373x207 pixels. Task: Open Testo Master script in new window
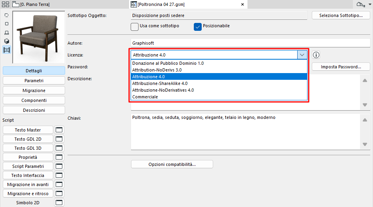click(59, 130)
